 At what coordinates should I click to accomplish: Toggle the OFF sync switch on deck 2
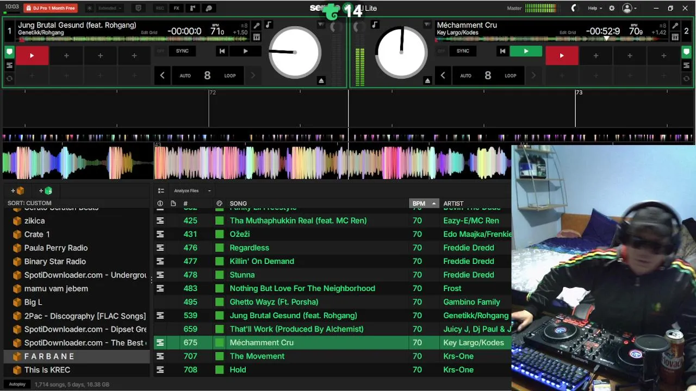[x=441, y=51]
